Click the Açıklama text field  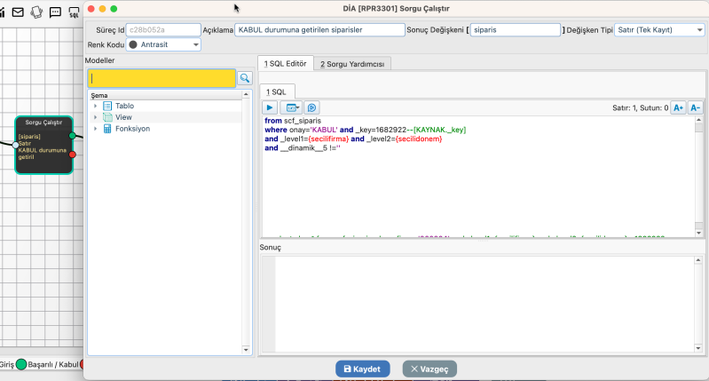(x=319, y=29)
